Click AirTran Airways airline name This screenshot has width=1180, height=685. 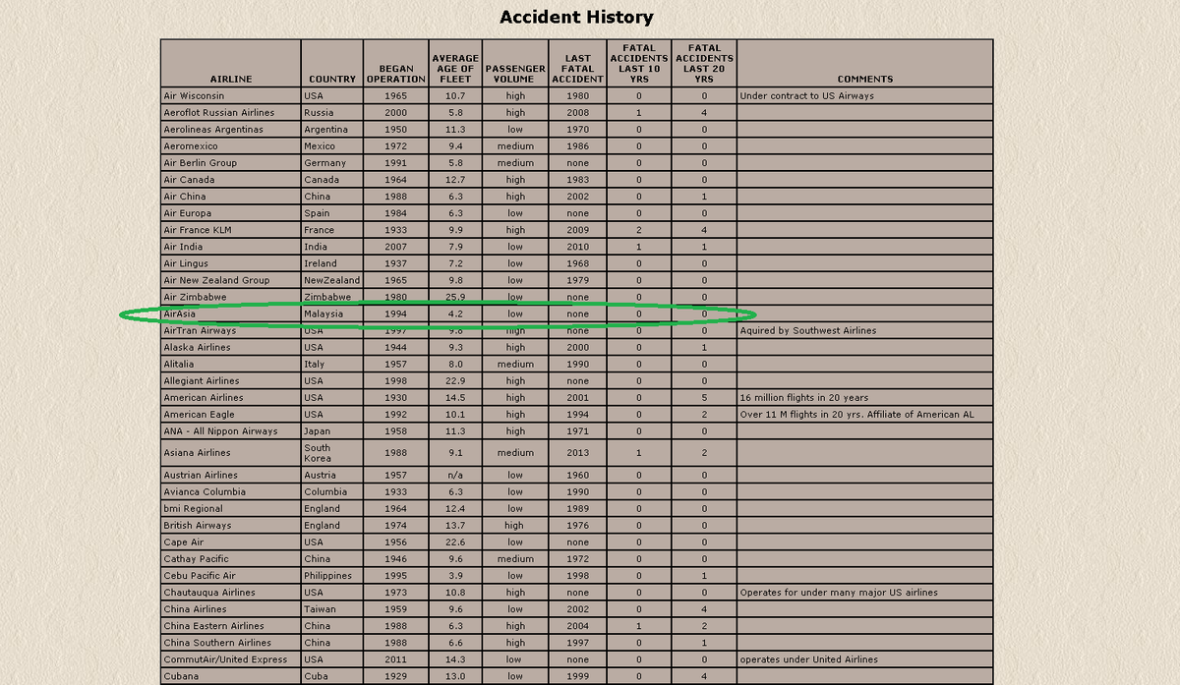click(200, 330)
